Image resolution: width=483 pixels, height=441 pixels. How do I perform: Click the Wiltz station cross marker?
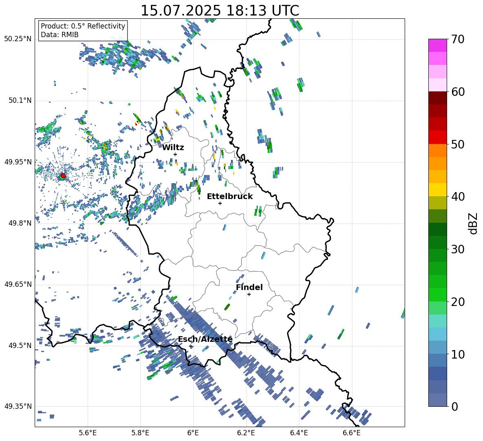point(175,154)
